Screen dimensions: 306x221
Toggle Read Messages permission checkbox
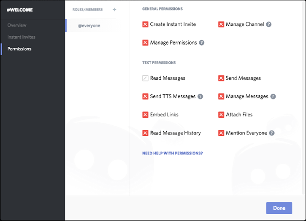pos(145,78)
